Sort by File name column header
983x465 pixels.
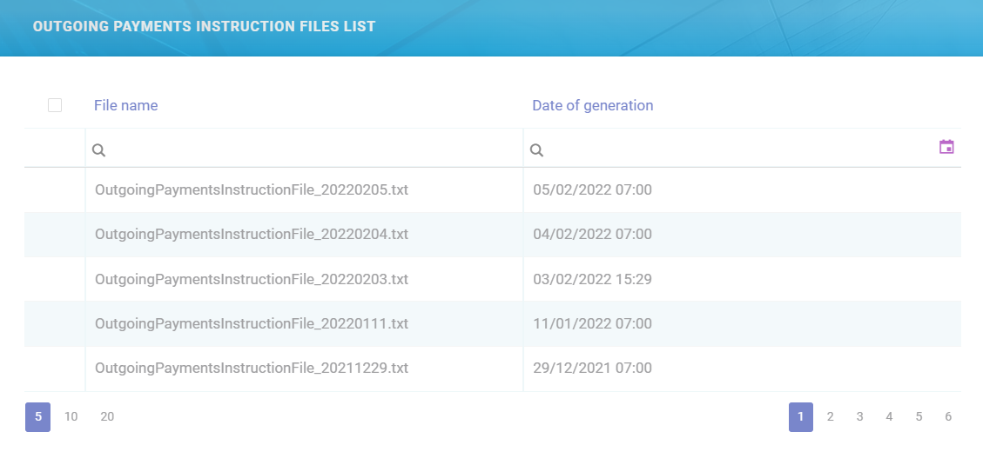[x=126, y=105]
